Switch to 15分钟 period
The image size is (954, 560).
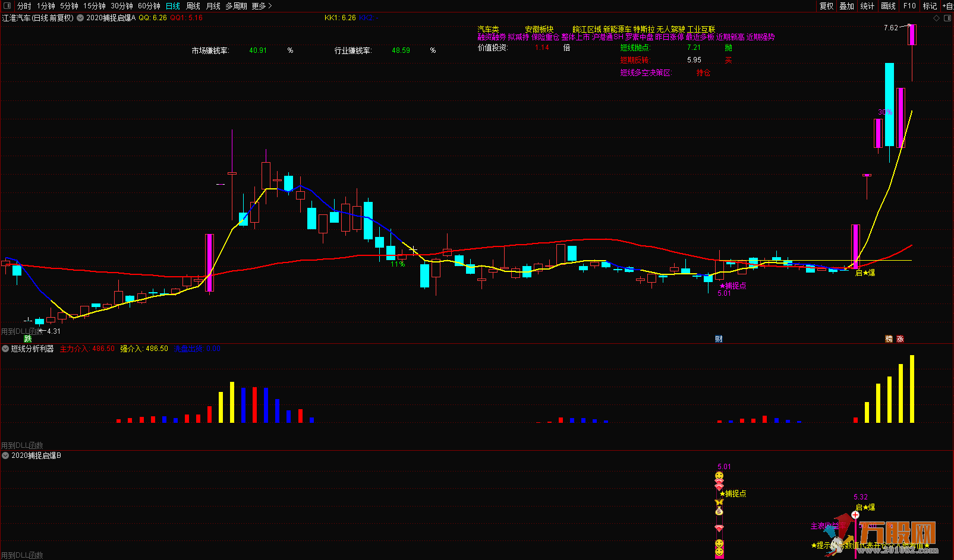click(95, 6)
